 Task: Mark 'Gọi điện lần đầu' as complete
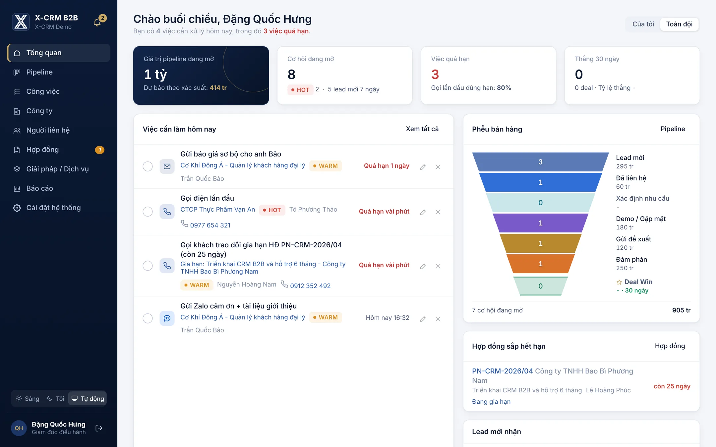148,211
